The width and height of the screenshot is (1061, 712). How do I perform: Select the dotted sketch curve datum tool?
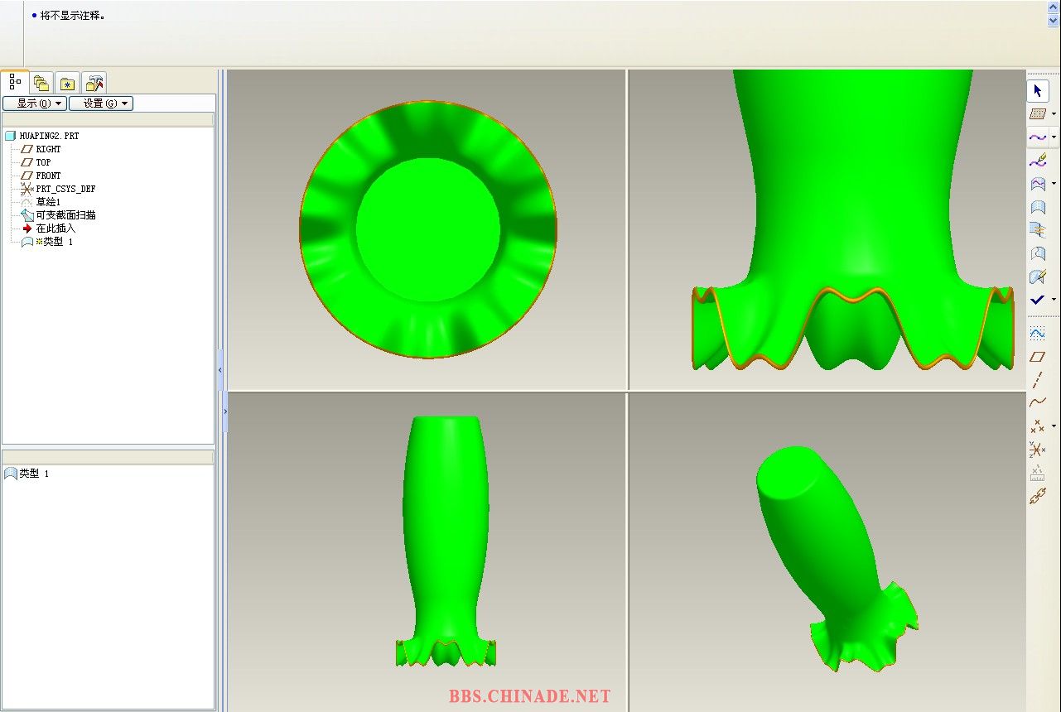(1037, 333)
